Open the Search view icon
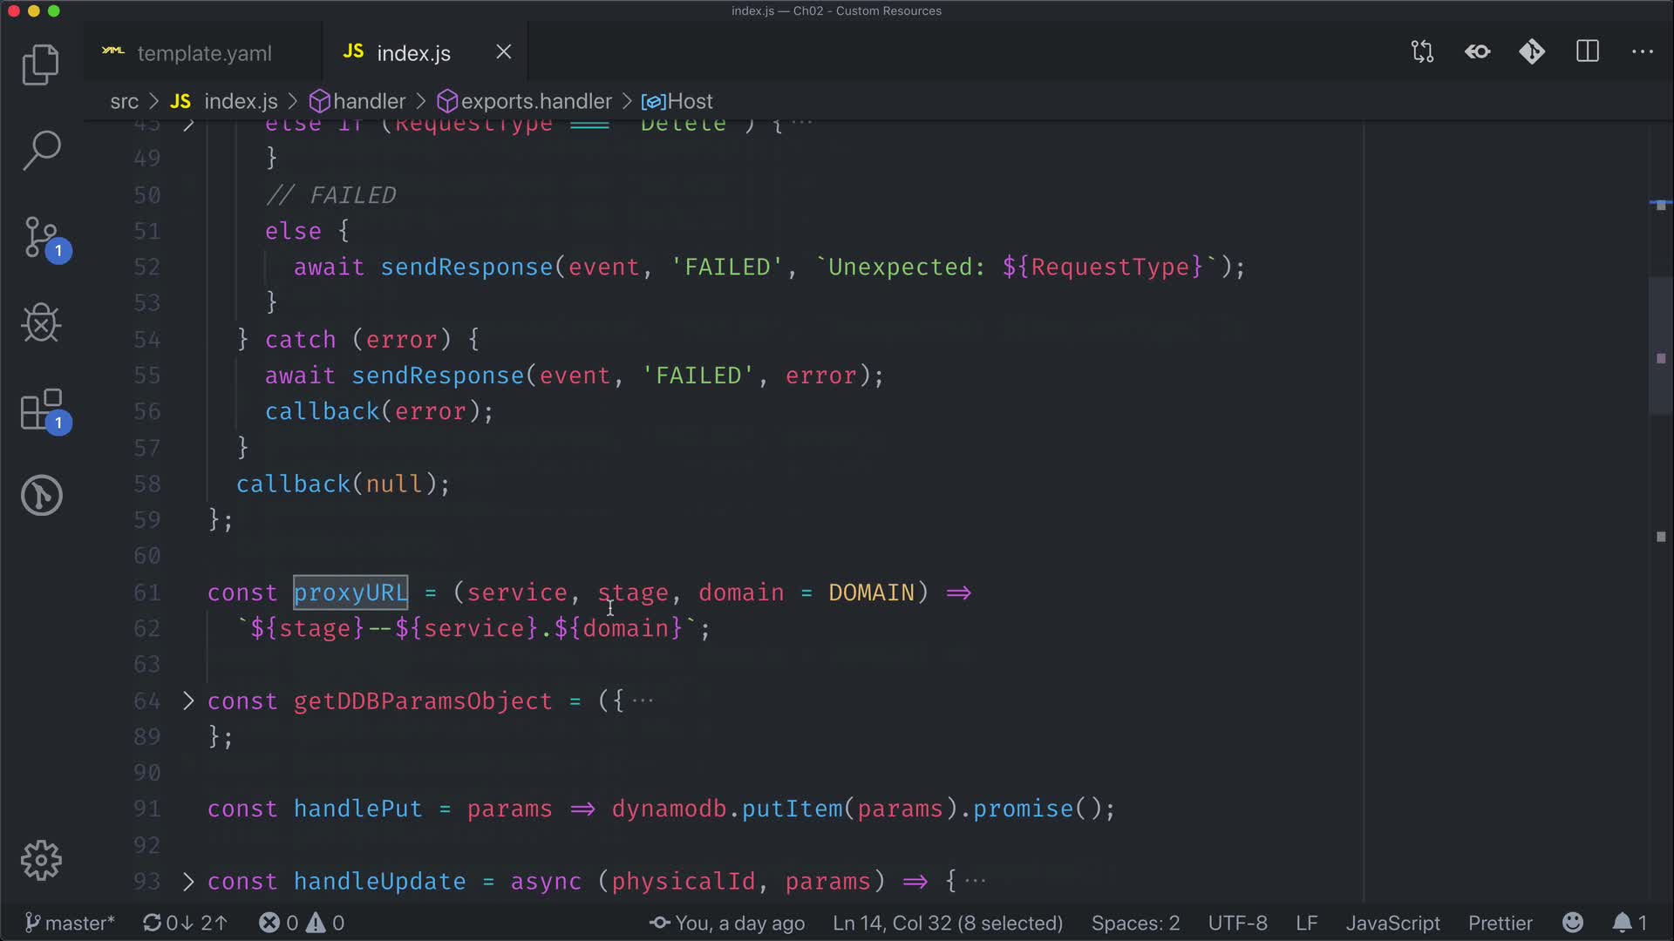The height and width of the screenshot is (941, 1674). point(40,150)
